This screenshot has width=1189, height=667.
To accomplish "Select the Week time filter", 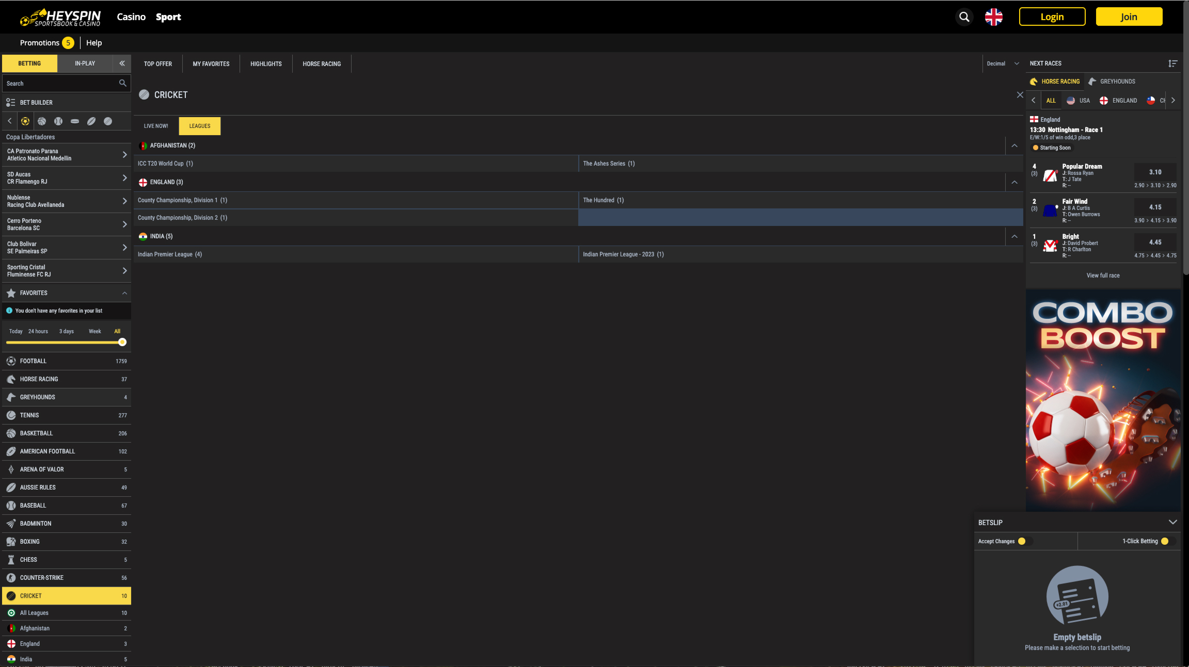I will [95, 331].
